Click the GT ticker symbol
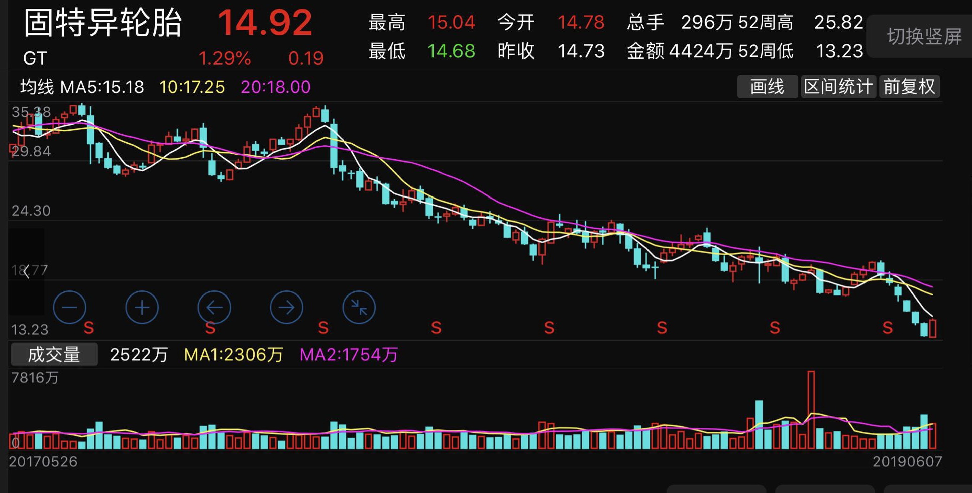972x493 pixels. click(35, 59)
